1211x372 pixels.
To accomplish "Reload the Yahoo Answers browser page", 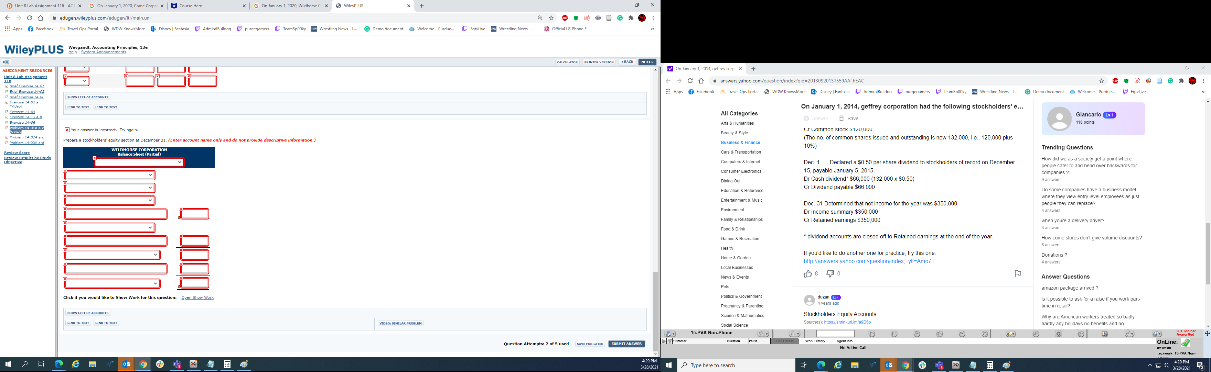I will pyautogui.click(x=690, y=81).
